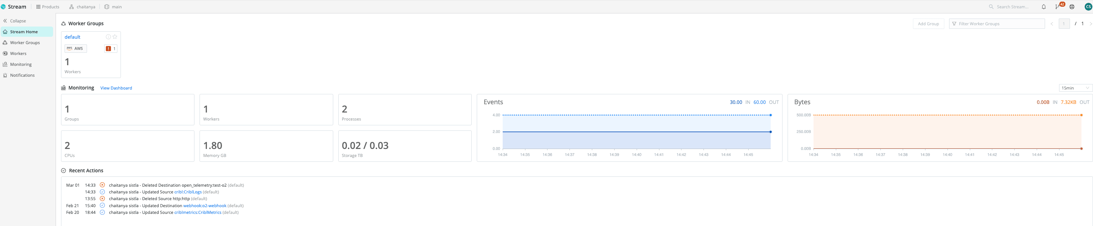1093x226 pixels.
Task: Go to Worker Groups in the sidebar
Action: [25, 43]
